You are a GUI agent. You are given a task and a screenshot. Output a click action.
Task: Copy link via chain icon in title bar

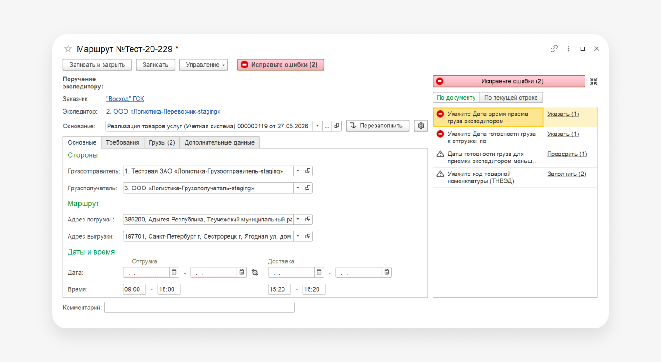coord(554,48)
